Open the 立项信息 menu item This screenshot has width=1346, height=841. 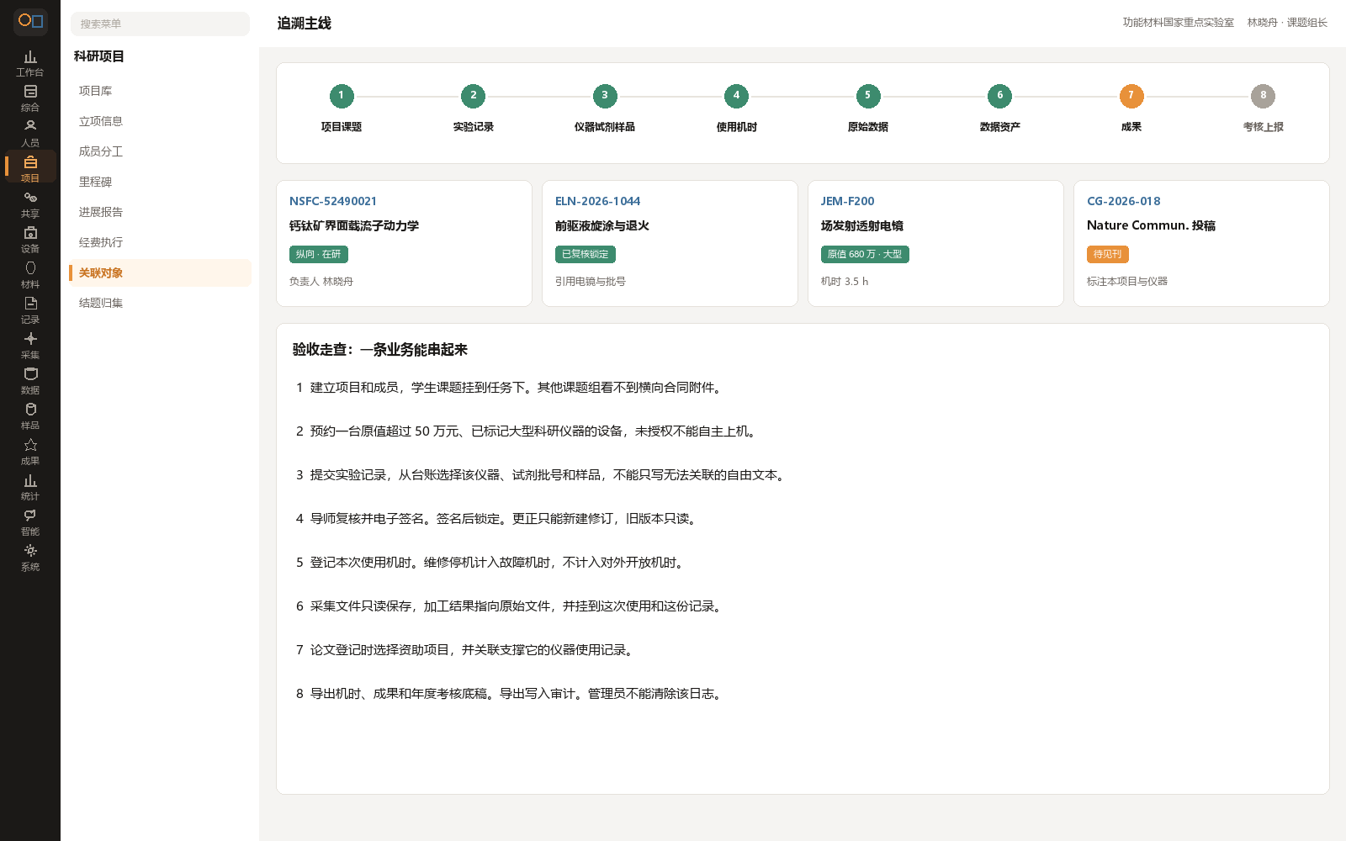[160, 121]
